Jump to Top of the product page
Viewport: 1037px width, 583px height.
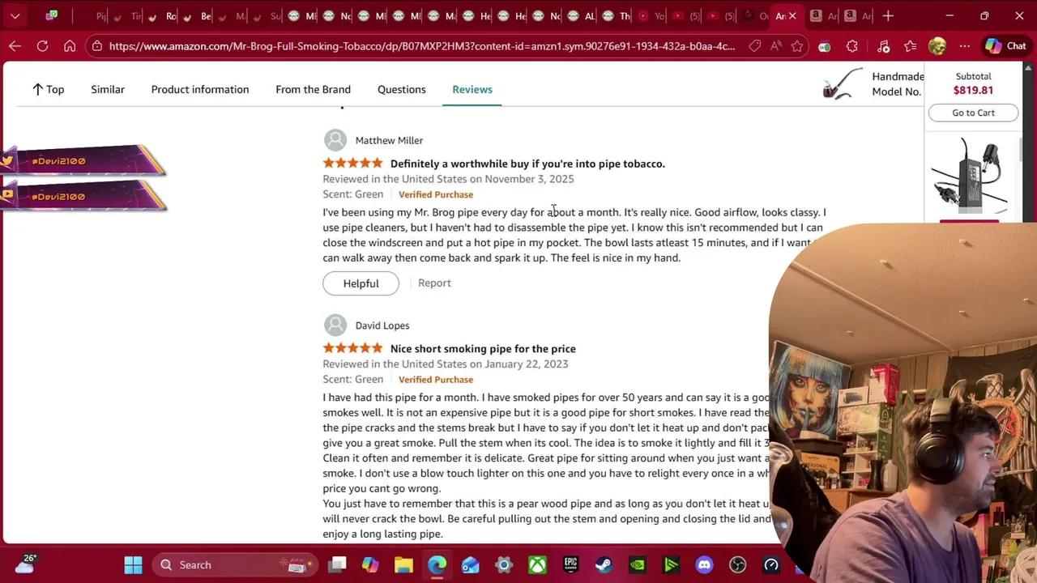48,89
